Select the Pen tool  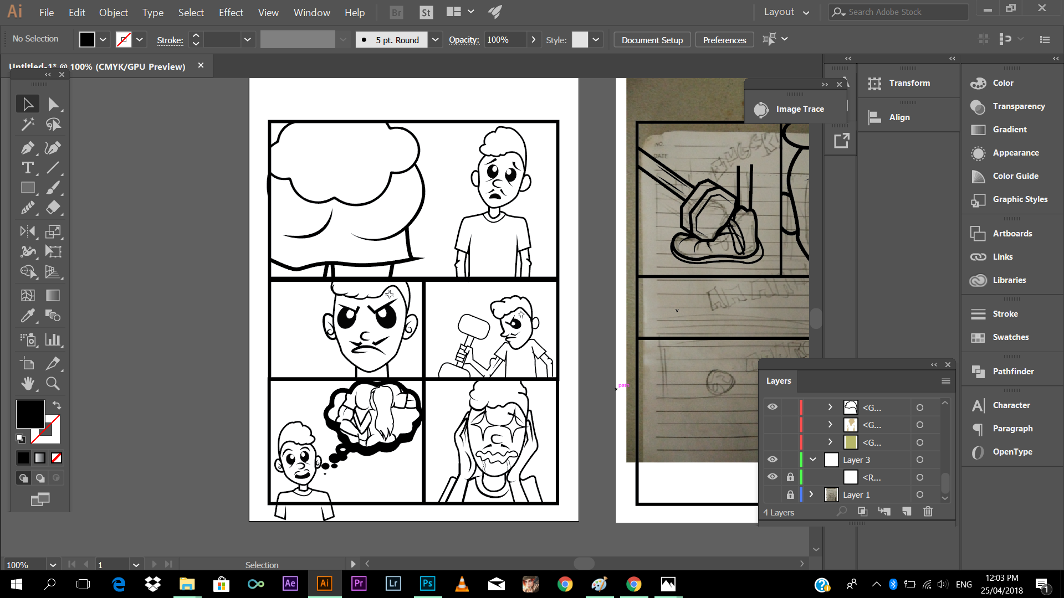pos(28,148)
